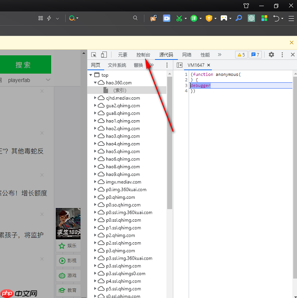Select p3.ssl.qhimgs0.com in tree

coord(126,273)
